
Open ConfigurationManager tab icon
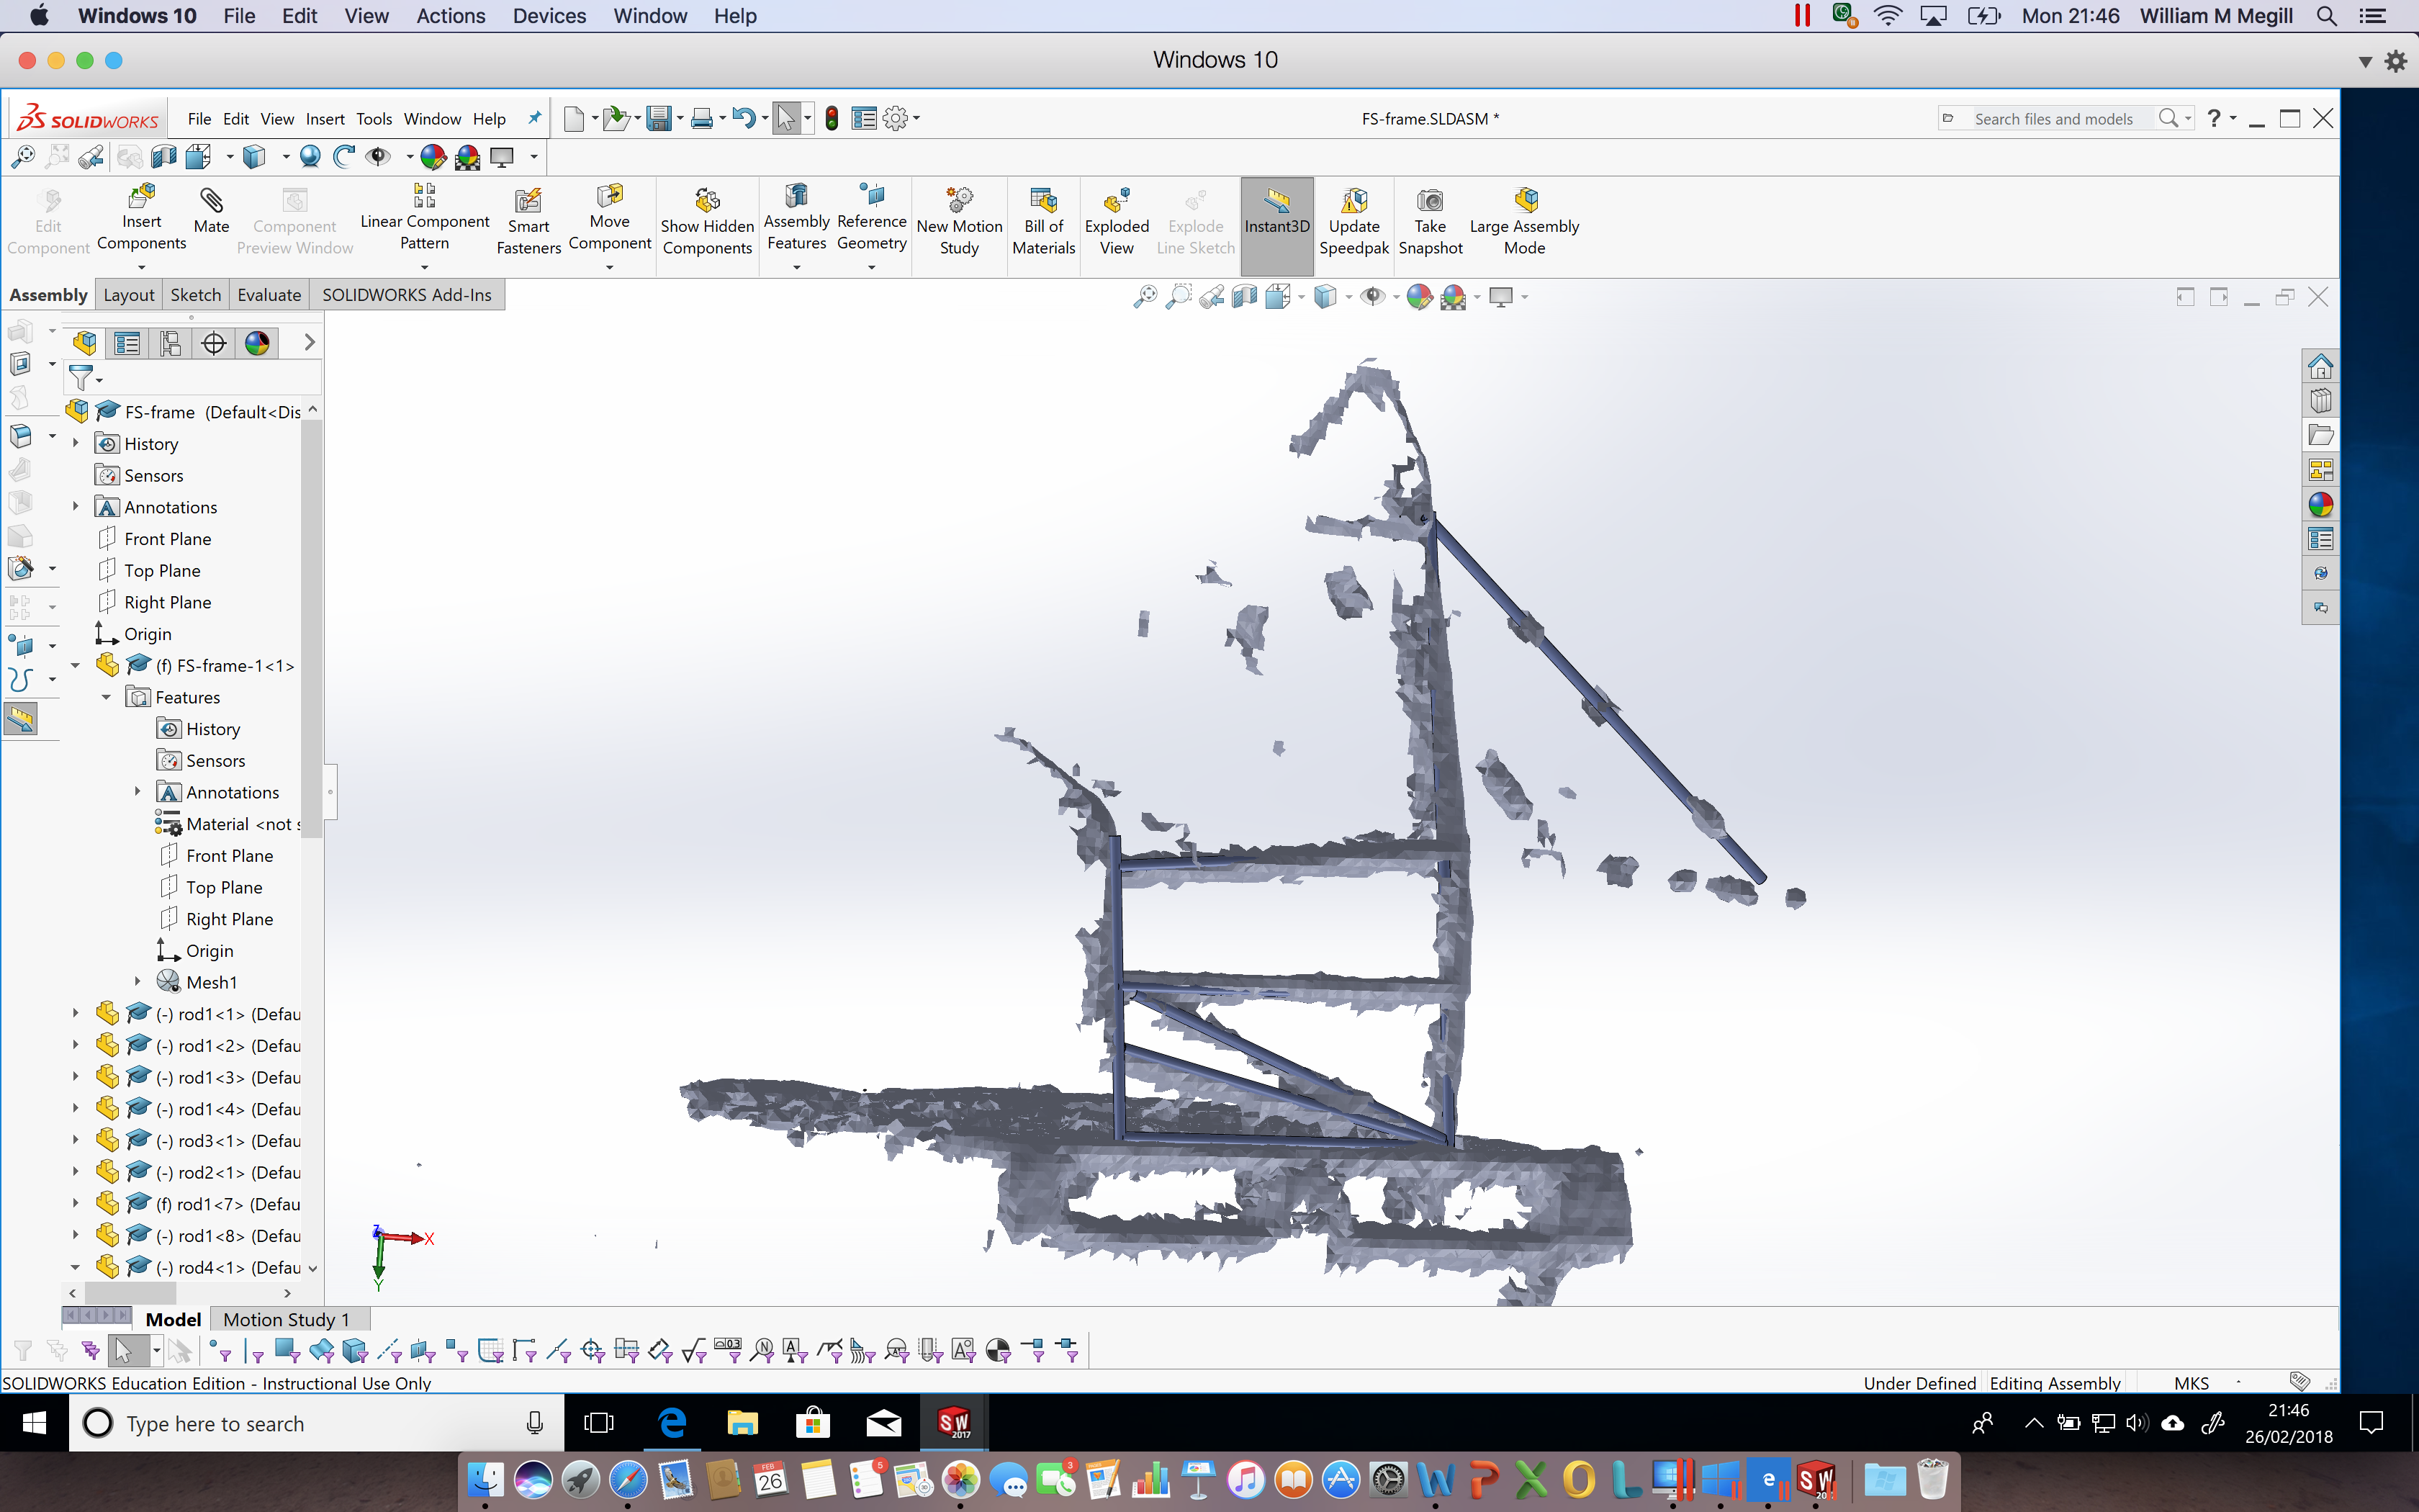click(x=170, y=343)
